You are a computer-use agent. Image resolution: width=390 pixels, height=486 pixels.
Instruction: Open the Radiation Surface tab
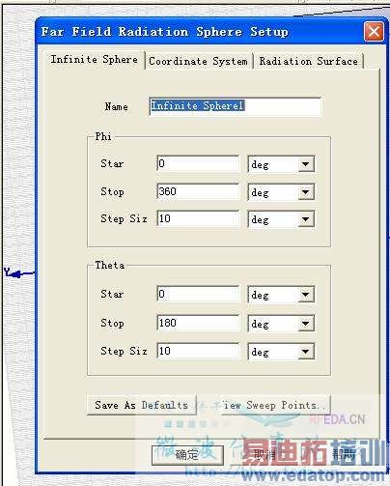click(x=308, y=61)
